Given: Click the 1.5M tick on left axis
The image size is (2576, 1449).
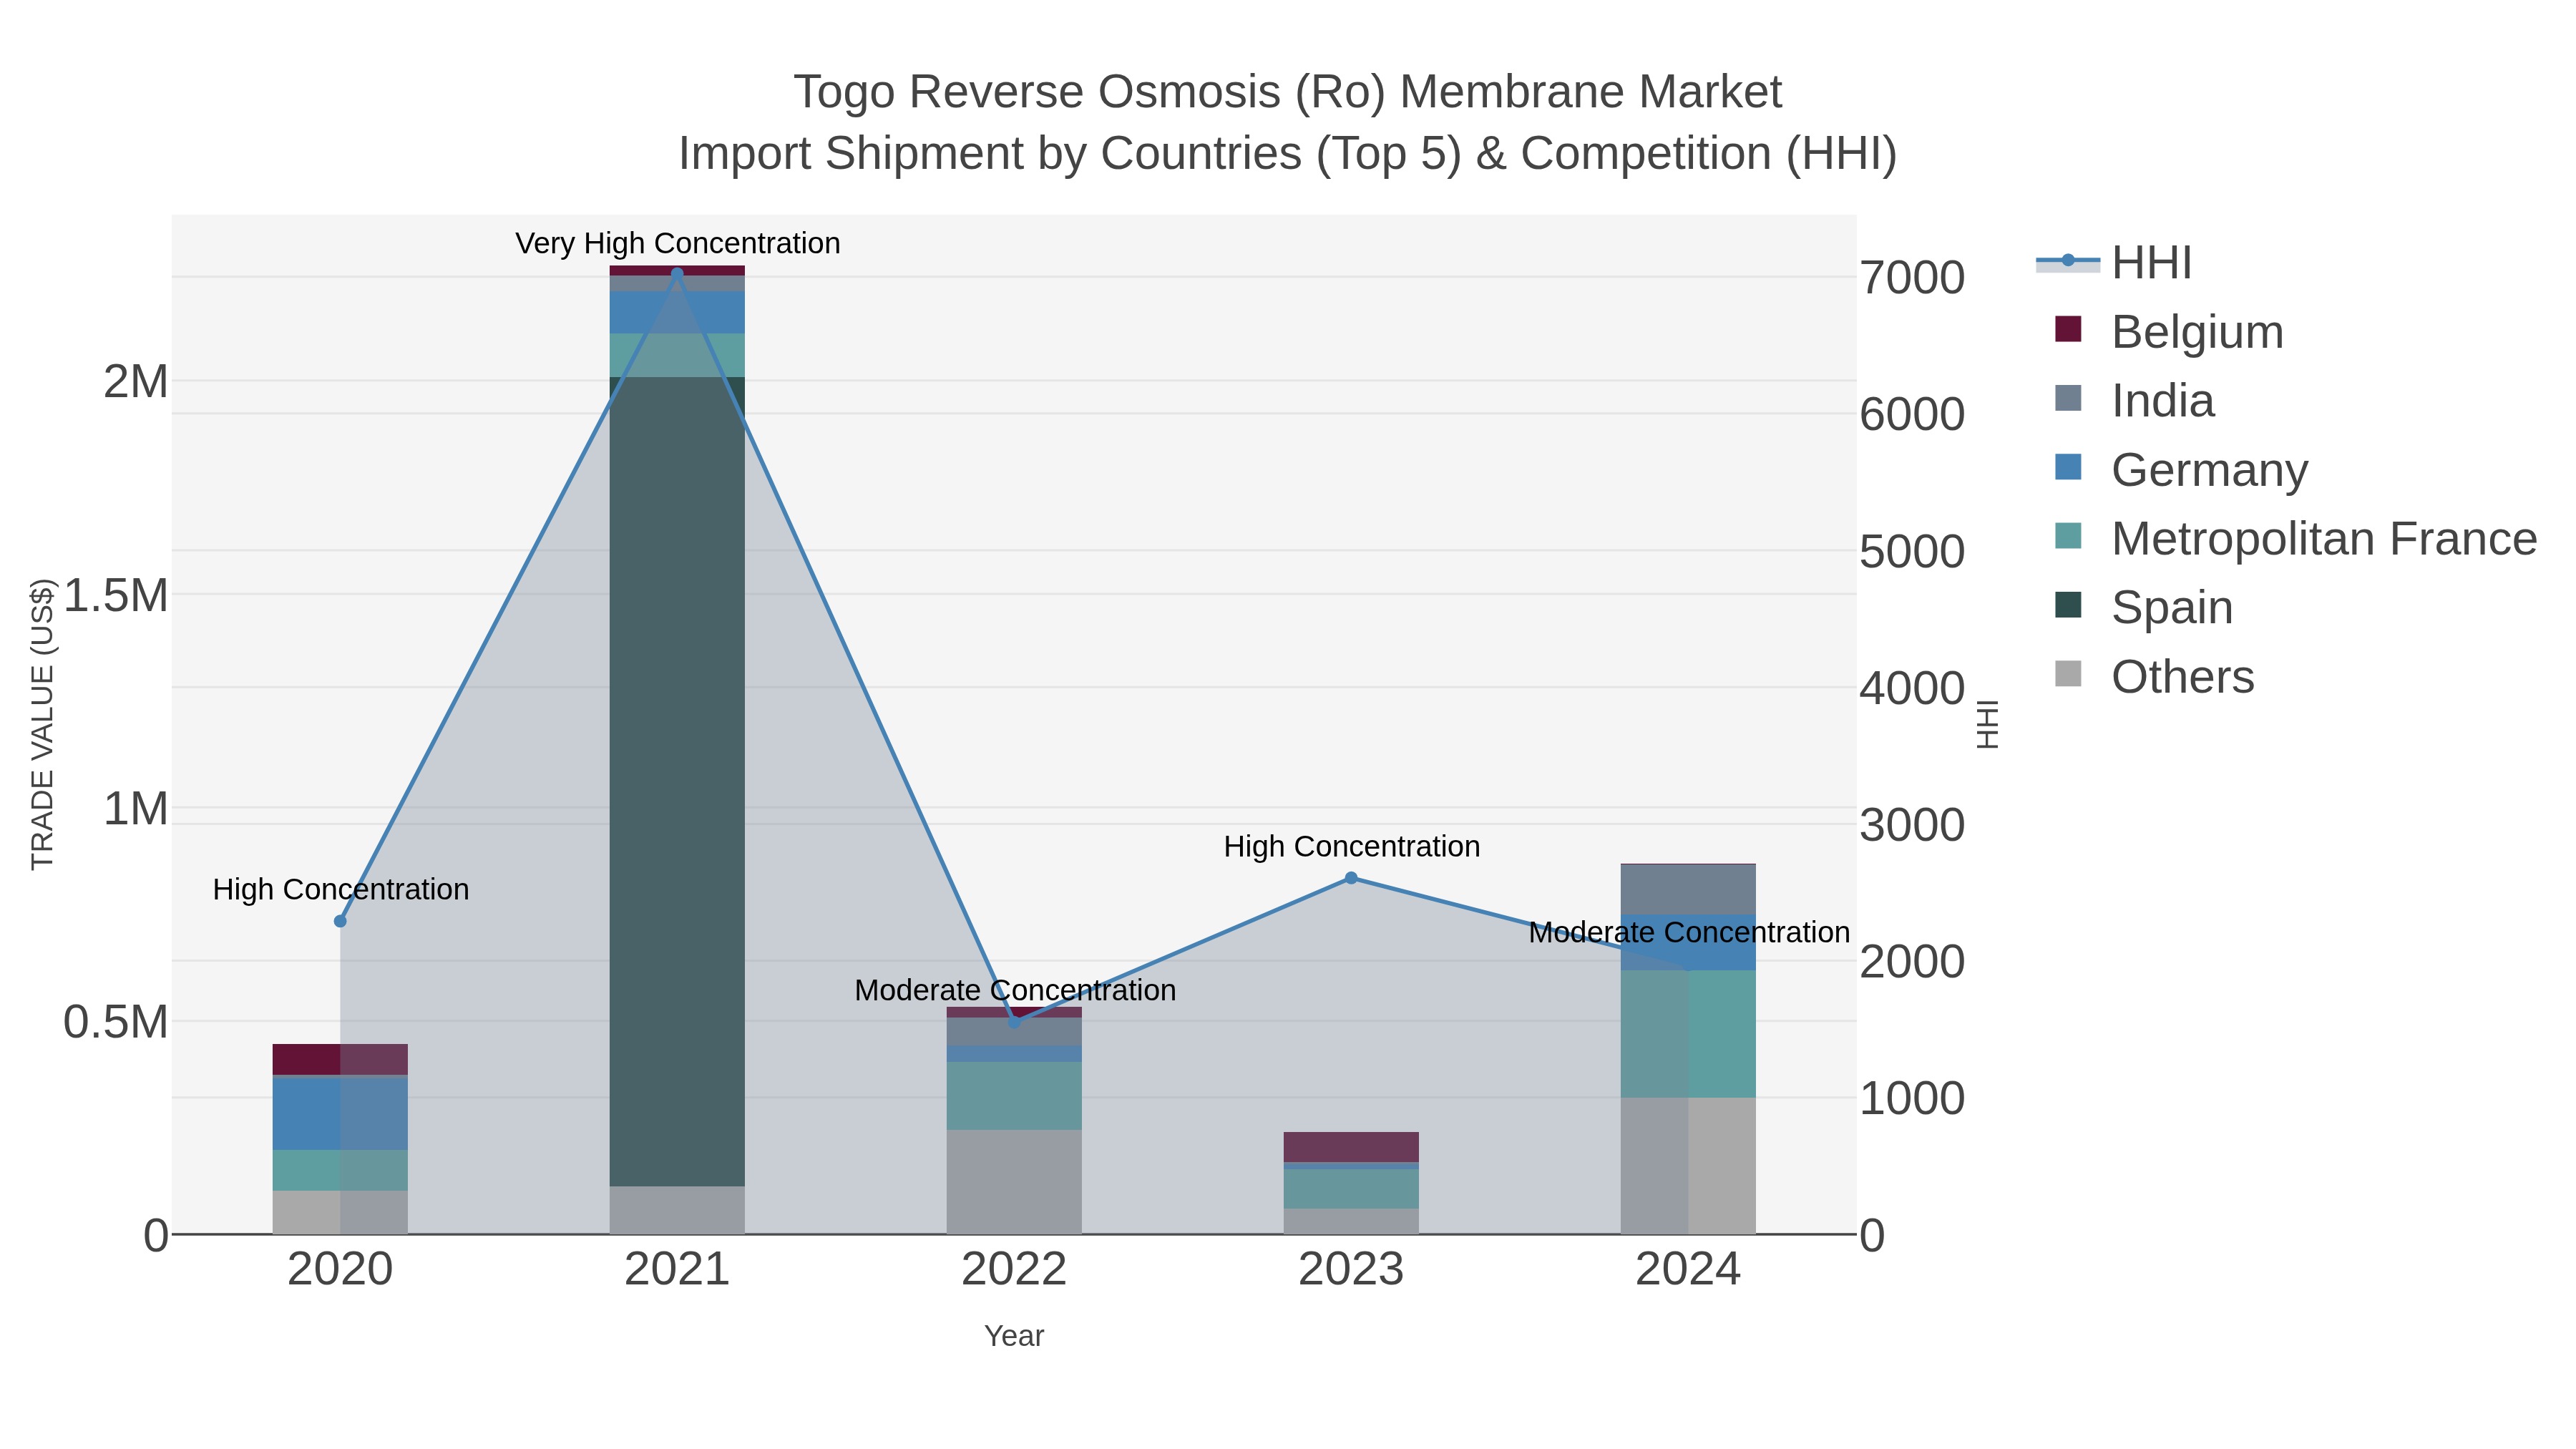Looking at the screenshot, I should (116, 595).
